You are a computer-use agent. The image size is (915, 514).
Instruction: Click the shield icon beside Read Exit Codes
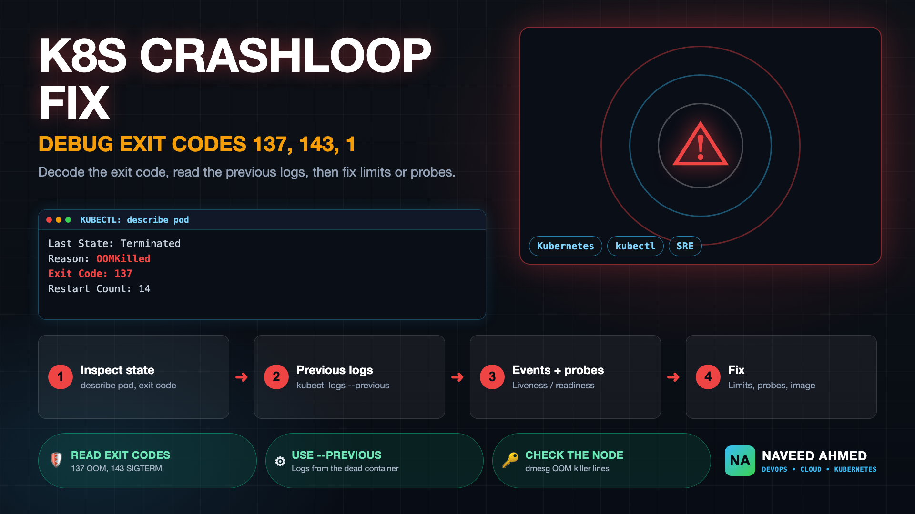[x=56, y=460]
